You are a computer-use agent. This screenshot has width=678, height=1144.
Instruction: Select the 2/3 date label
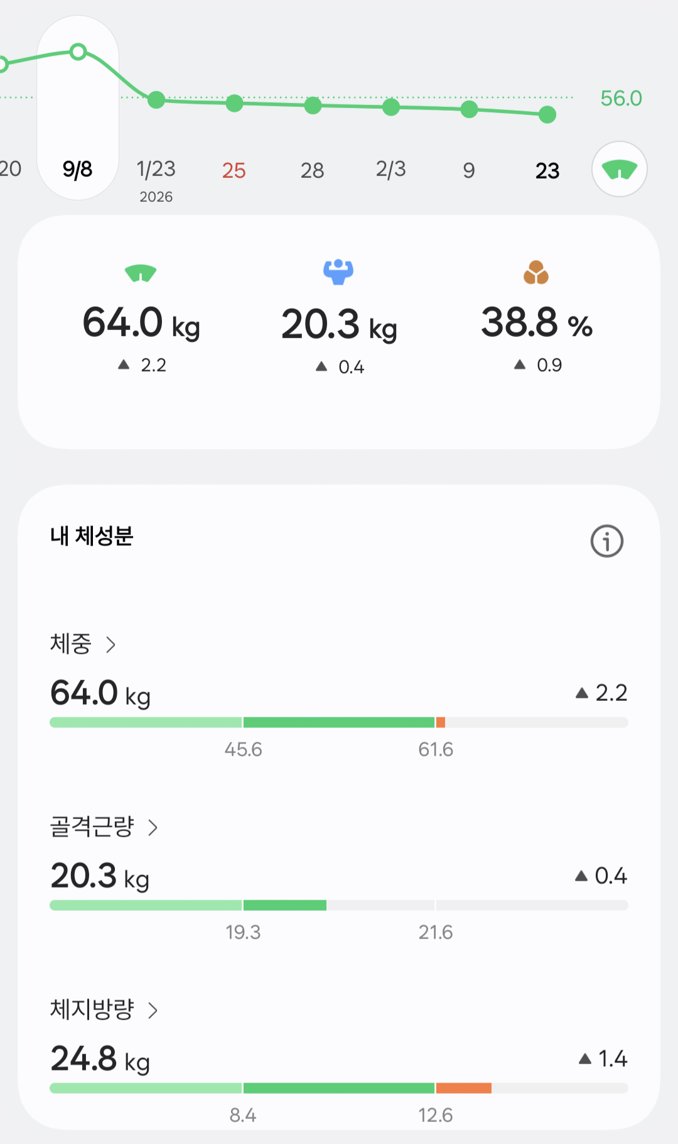tap(390, 169)
